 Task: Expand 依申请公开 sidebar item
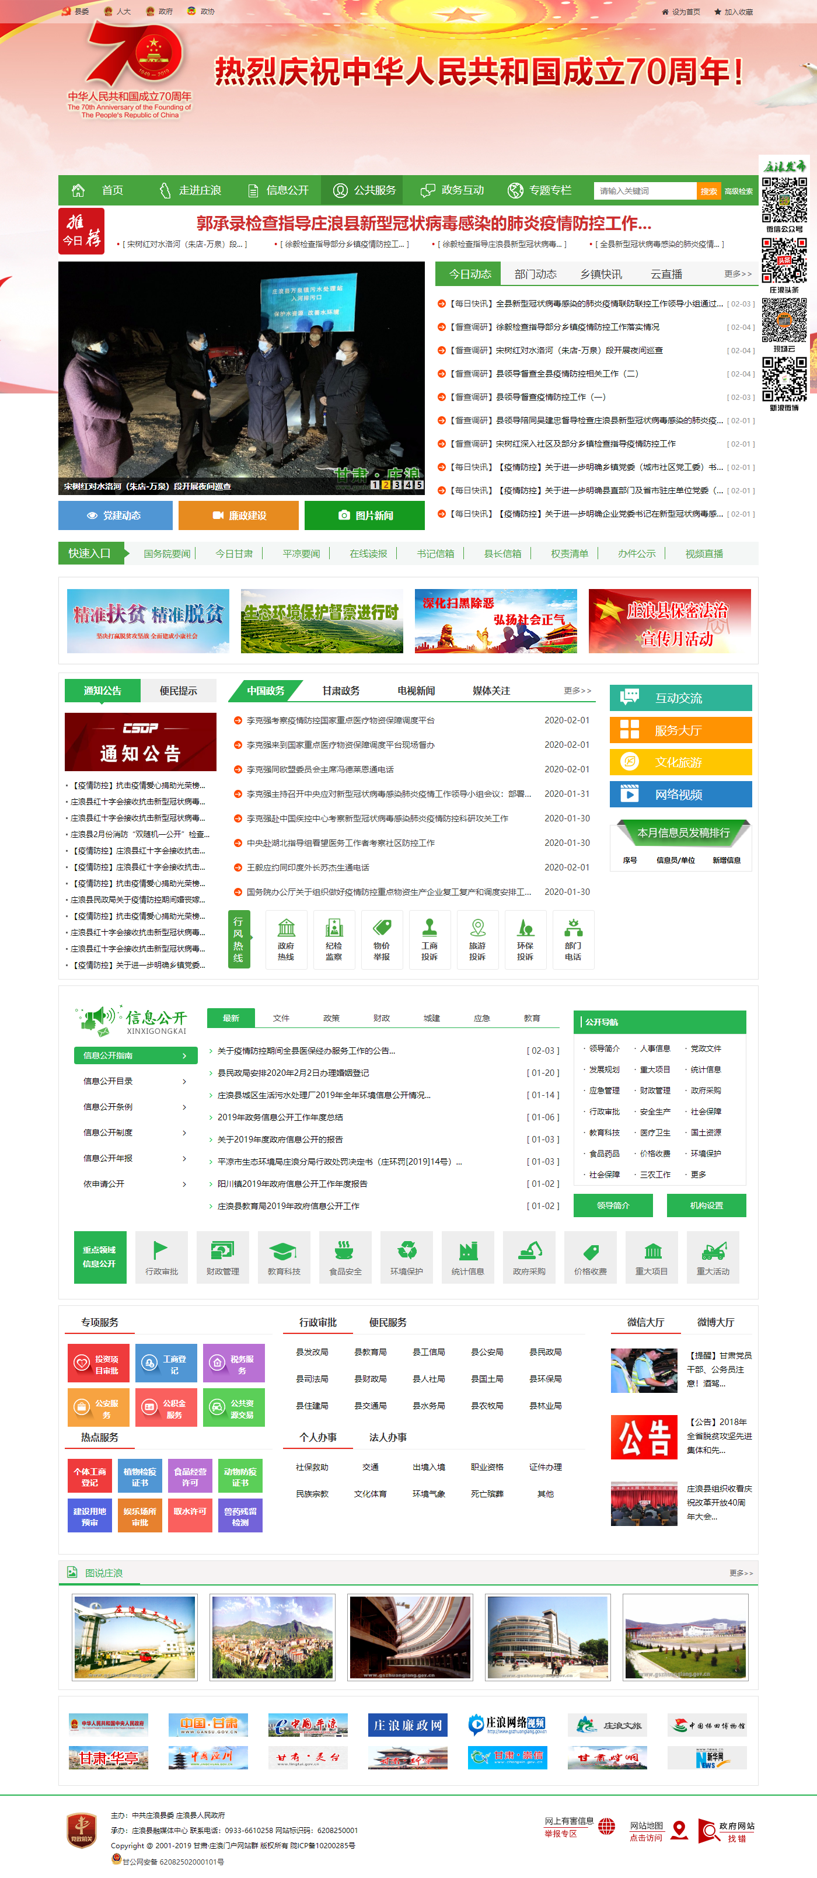coord(135,1184)
